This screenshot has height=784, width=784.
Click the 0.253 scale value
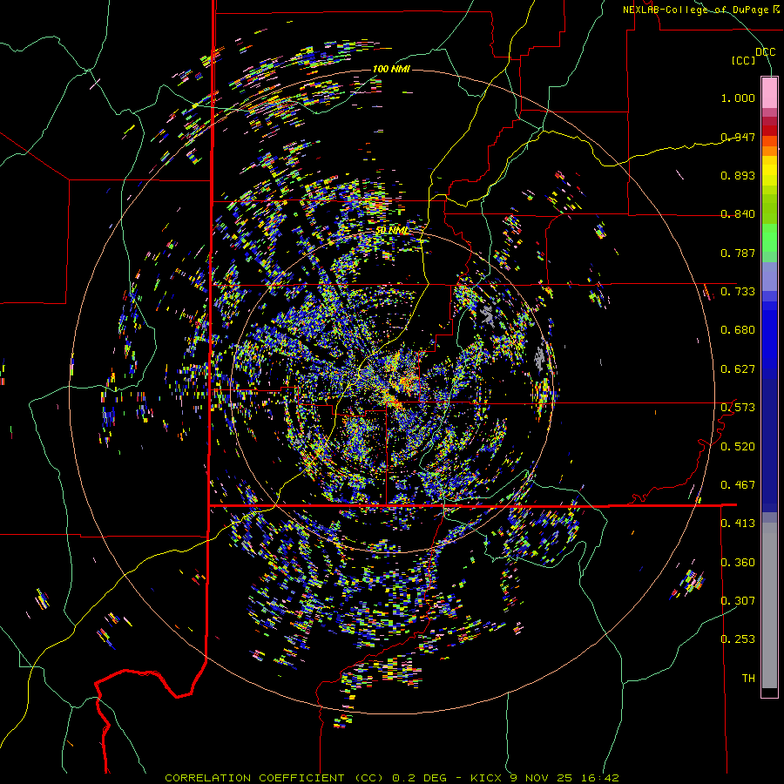738,639
